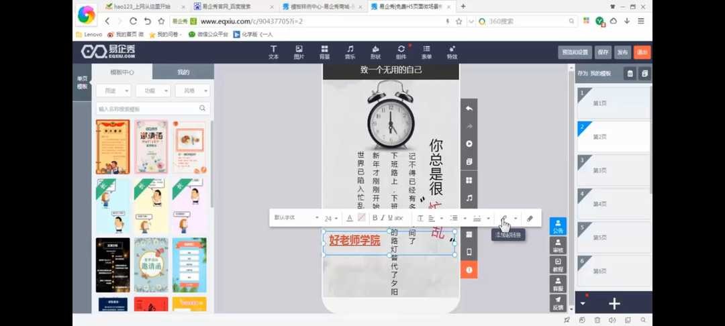Click the add hyperlink icon in text toolbar
The width and height of the screenshot is (725, 326).
point(503,218)
